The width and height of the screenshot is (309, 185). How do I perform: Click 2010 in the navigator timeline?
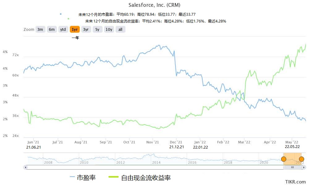pyautogui.click(x=84, y=162)
